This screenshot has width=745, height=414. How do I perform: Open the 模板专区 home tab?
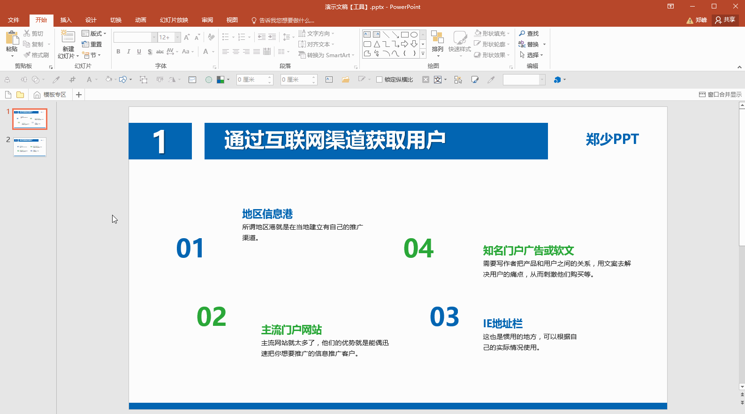click(x=50, y=95)
